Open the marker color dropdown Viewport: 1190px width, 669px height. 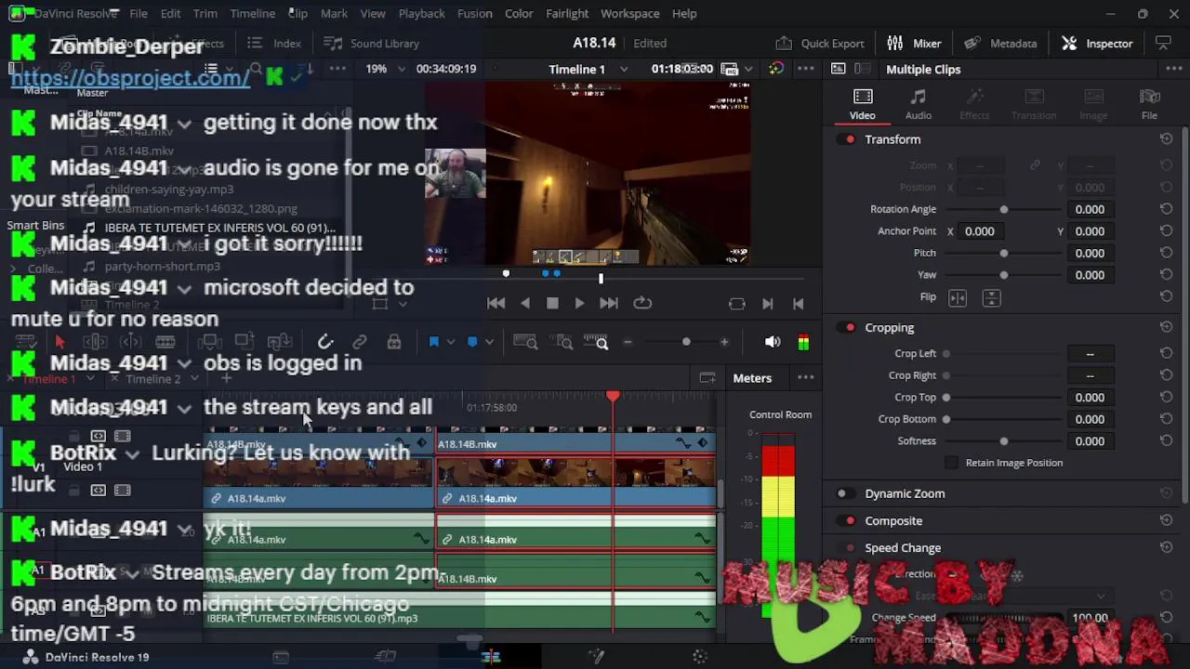point(489,342)
